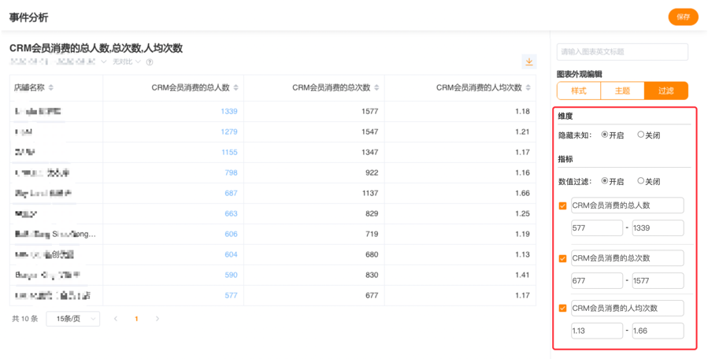The image size is (708, 359).
Task: Click the download icon above the table
Action: click(529, 61)
